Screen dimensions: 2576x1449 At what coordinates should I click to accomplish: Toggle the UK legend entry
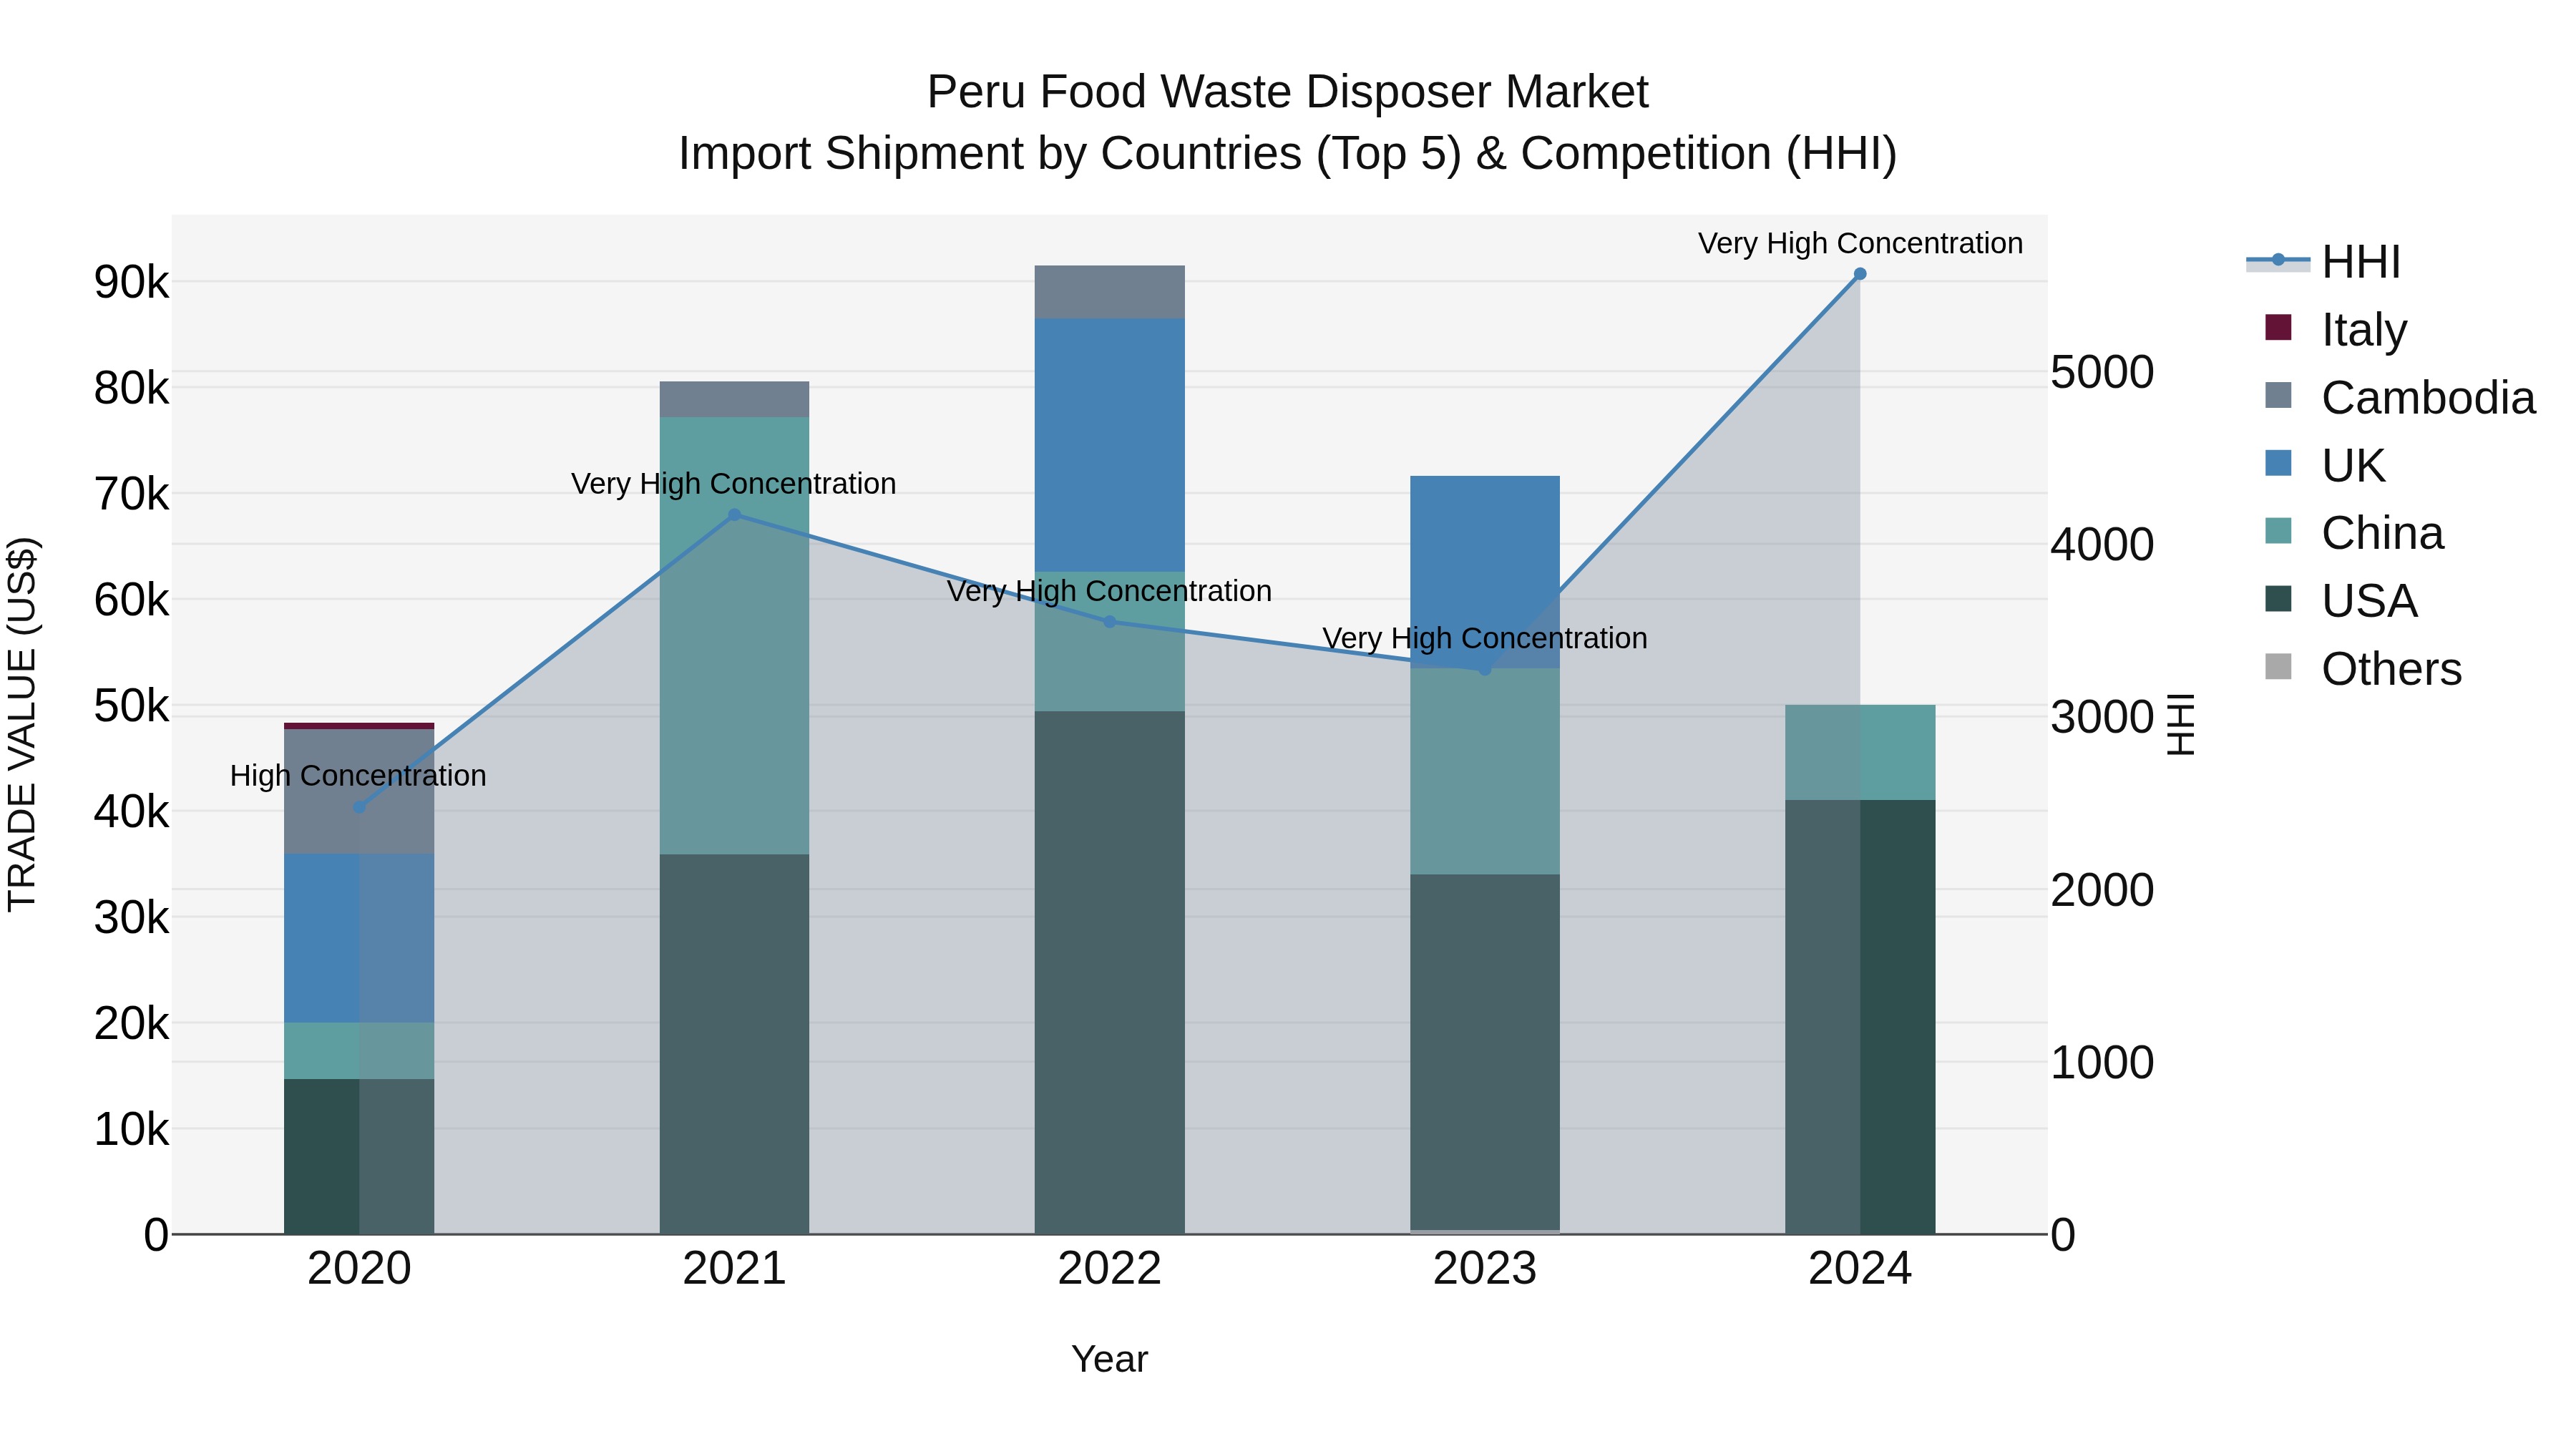click(2324, 465)
